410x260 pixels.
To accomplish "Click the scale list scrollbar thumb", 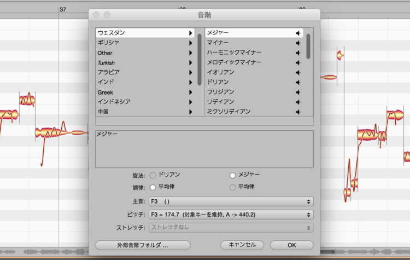I will tap(309, 47).
